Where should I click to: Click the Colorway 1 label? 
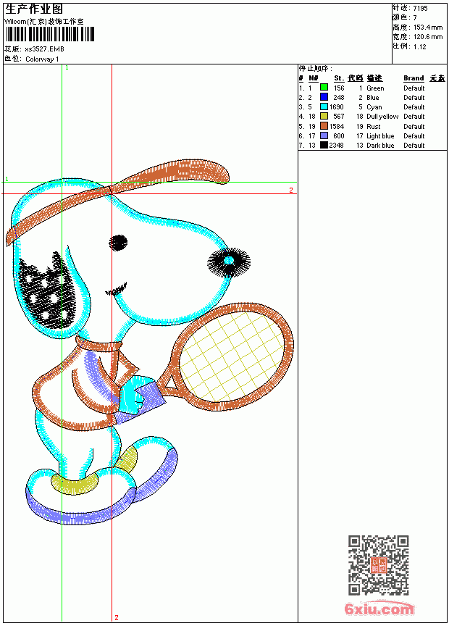(x=42, y=59)
